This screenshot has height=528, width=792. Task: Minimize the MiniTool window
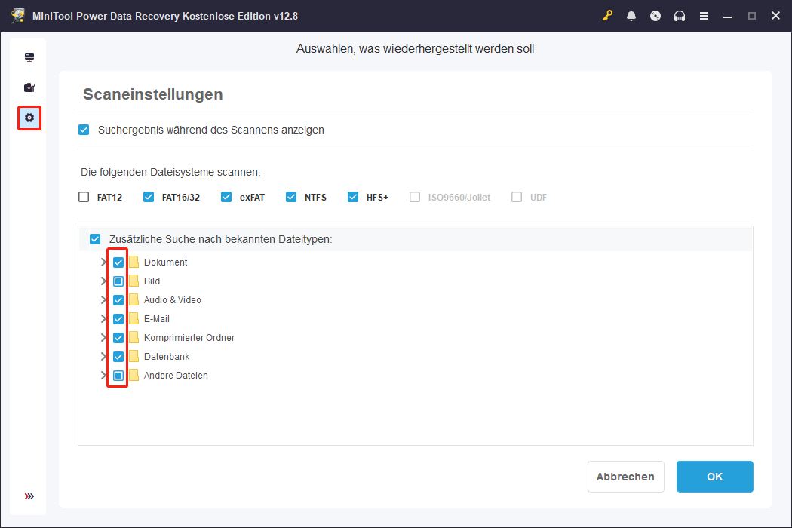727,16
